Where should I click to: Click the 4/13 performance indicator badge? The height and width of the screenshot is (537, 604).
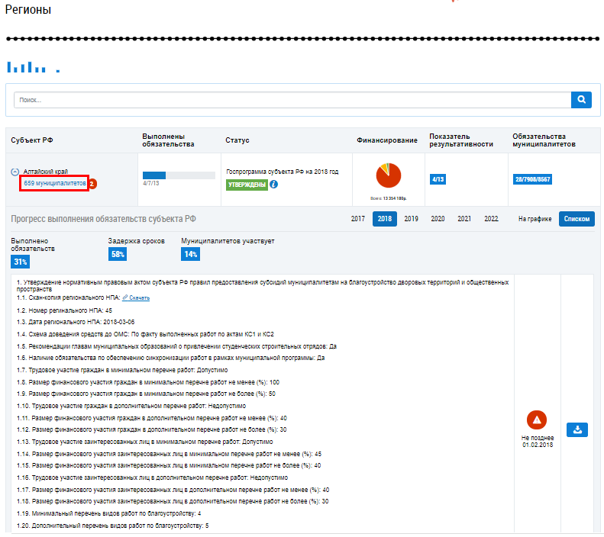click(438, 179)
